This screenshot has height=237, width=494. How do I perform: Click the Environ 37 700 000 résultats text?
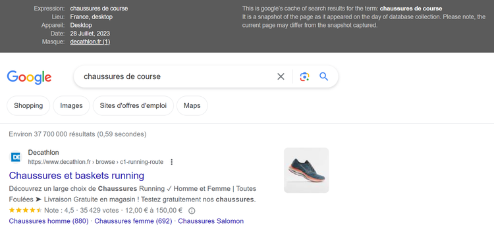coord(78,134)
